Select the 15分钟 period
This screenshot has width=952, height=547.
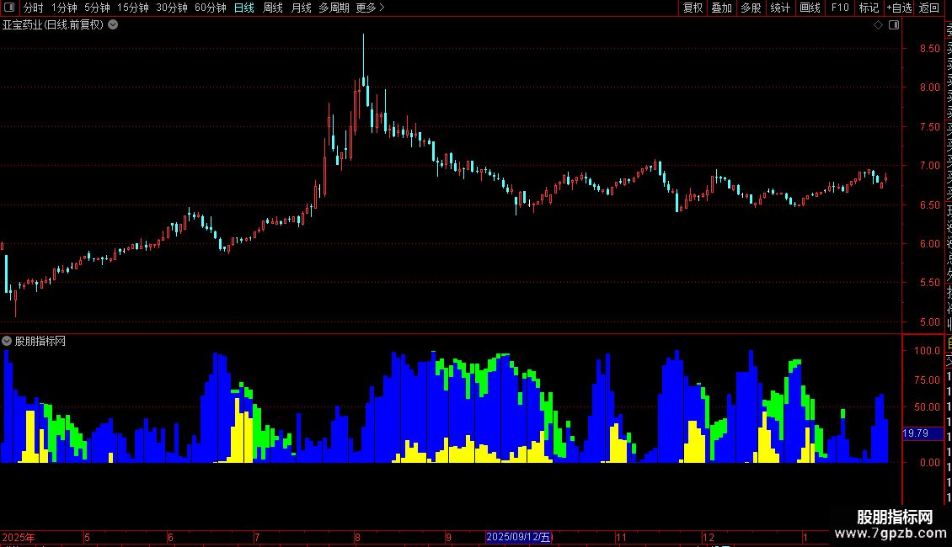[x=133, y=8]
